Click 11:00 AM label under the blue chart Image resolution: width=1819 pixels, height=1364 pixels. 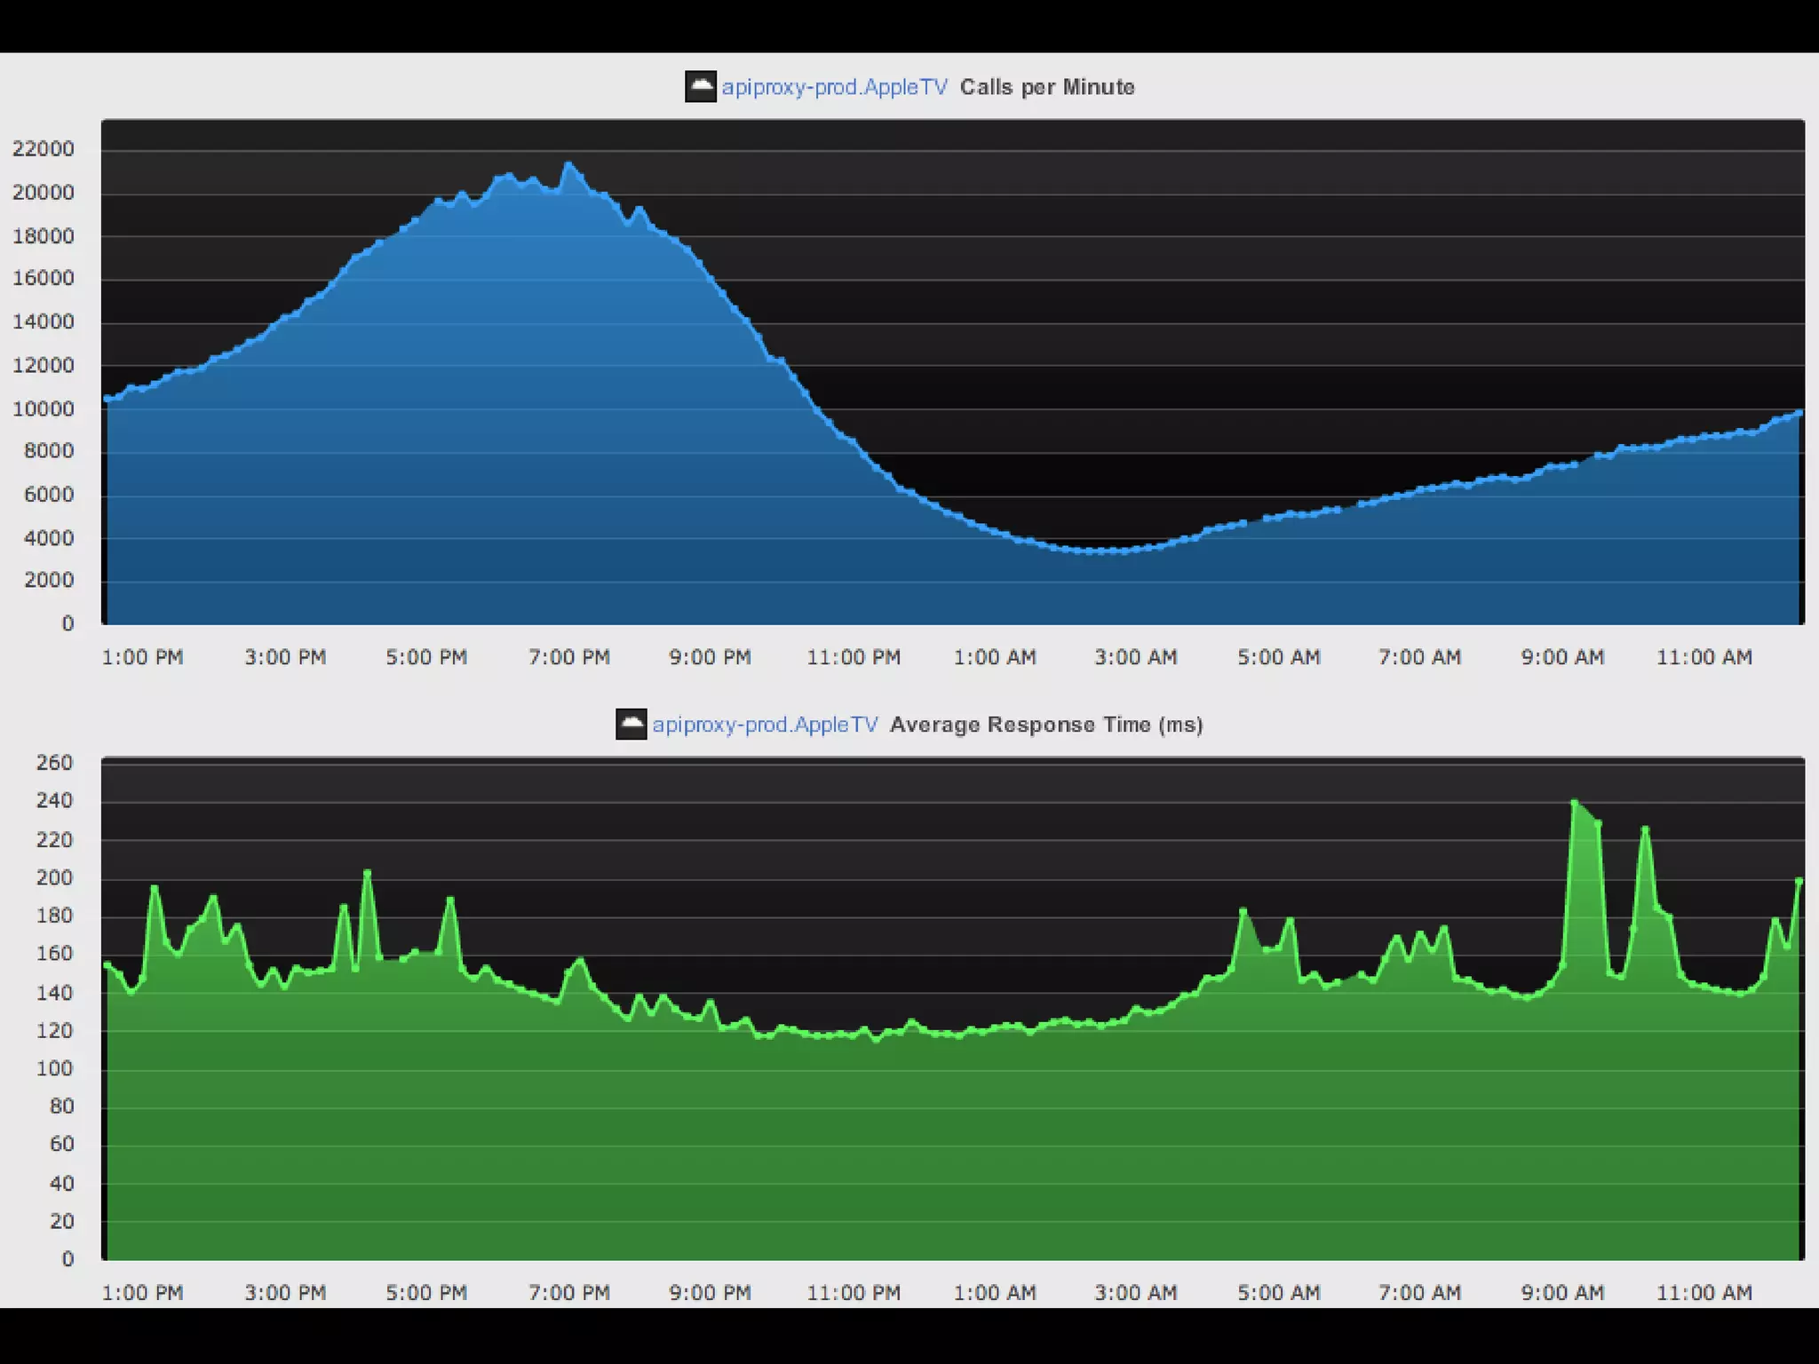[1704, 657]
